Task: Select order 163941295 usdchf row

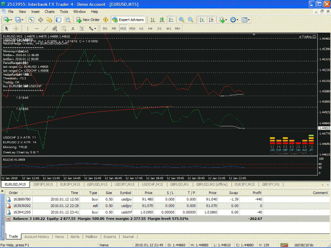Action: coord(168,213)
